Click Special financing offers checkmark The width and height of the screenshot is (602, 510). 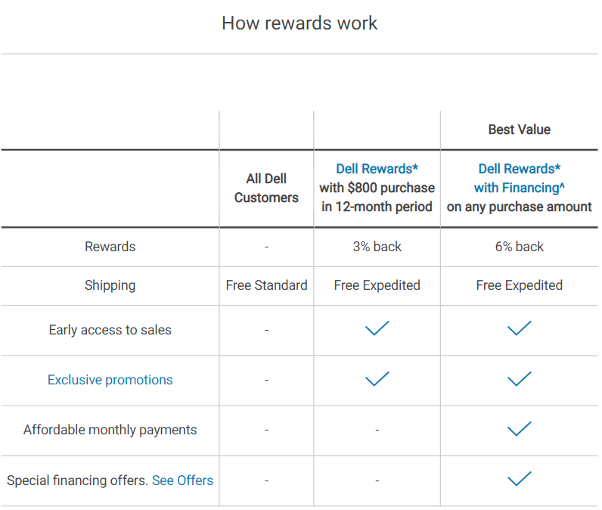click(x=519, y=479)
